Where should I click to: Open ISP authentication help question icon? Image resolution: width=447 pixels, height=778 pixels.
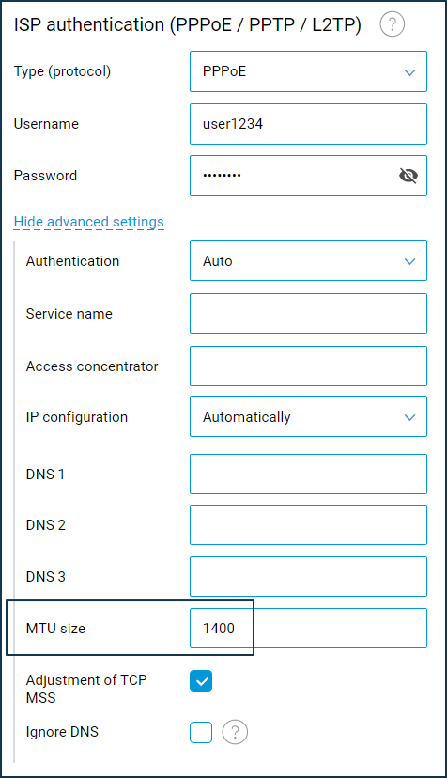392,23
